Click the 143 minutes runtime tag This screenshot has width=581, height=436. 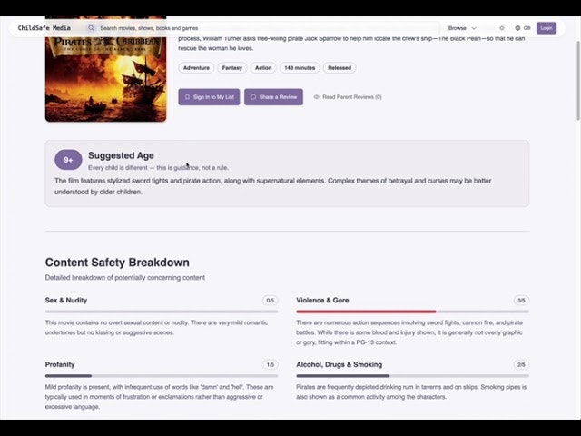[299, 68]
